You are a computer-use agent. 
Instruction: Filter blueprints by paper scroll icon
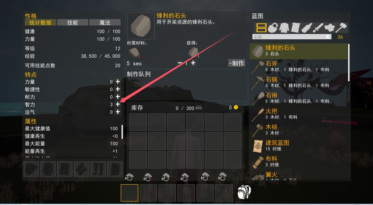[x=295, y=28]
